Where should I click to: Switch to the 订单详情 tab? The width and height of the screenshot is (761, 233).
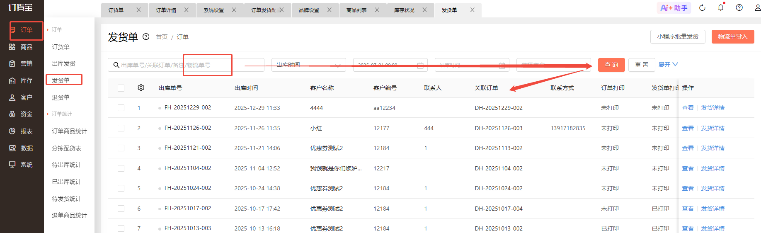(x=166, y=10)
